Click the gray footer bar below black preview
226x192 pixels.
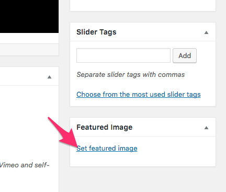coord(29,50)
